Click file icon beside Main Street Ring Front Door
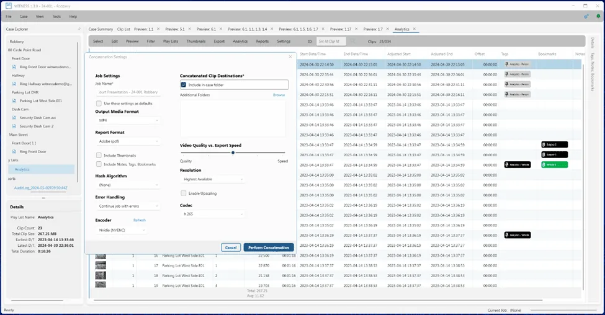Screen dimensions: 605x315 15,152
